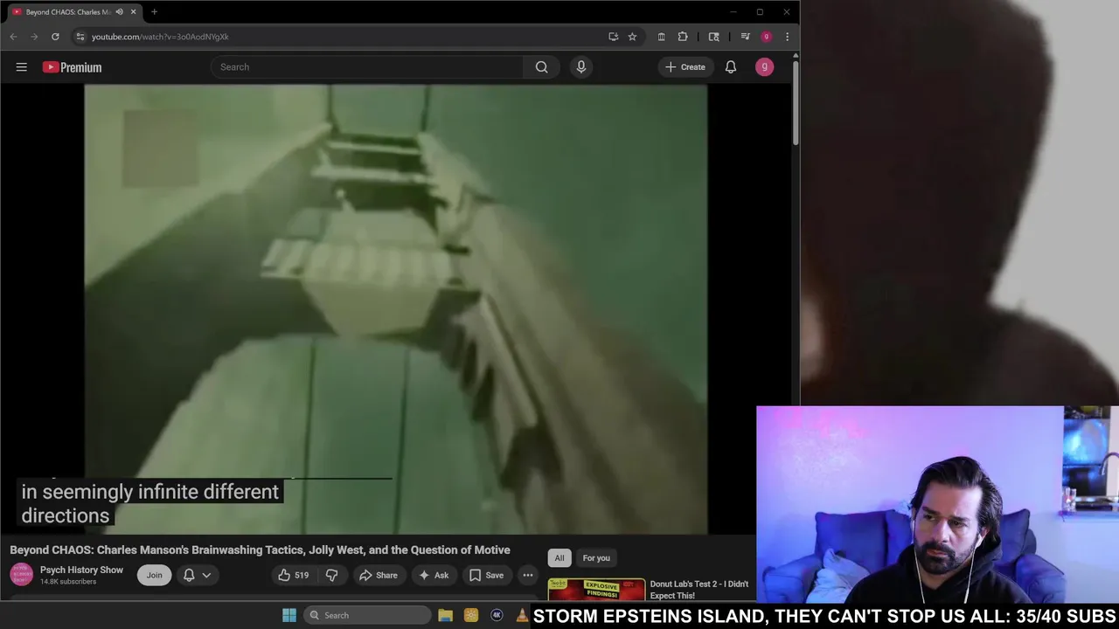Click the video title text
This screenshot has height=629, width=1119.
pyautogui.click(x=260, y=550)
